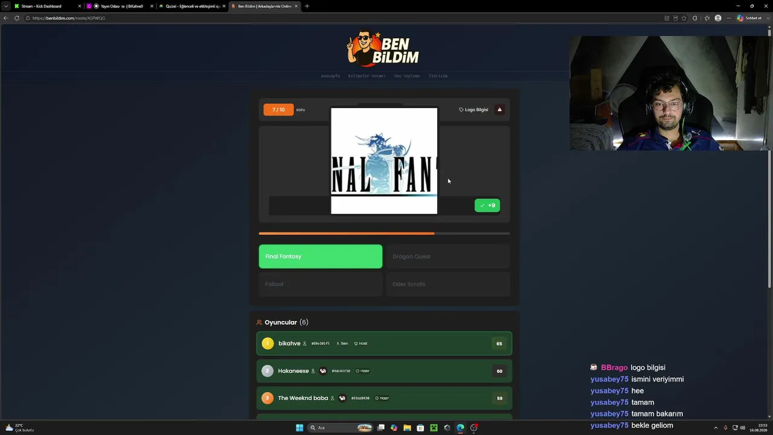Click the Hakaneexe player name
773x435 pixels.
tap(293, 371)
